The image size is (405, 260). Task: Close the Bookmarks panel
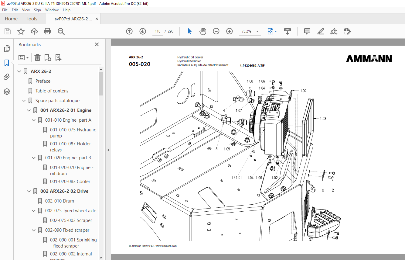point(97,44)
